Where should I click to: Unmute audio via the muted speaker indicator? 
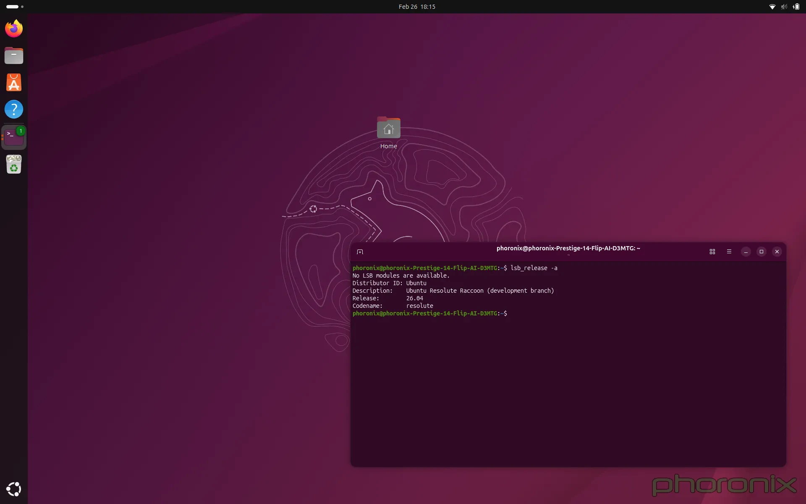(783, 6)
